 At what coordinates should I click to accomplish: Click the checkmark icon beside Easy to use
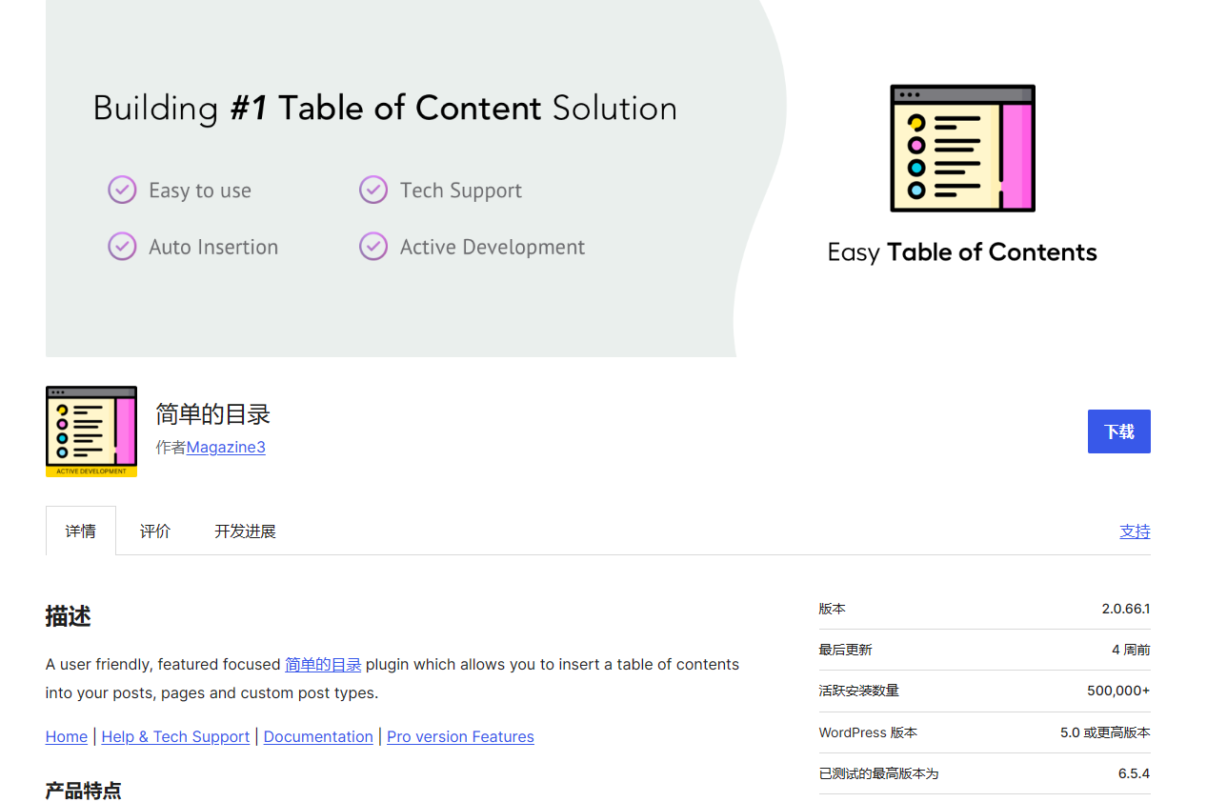point(122,190)
